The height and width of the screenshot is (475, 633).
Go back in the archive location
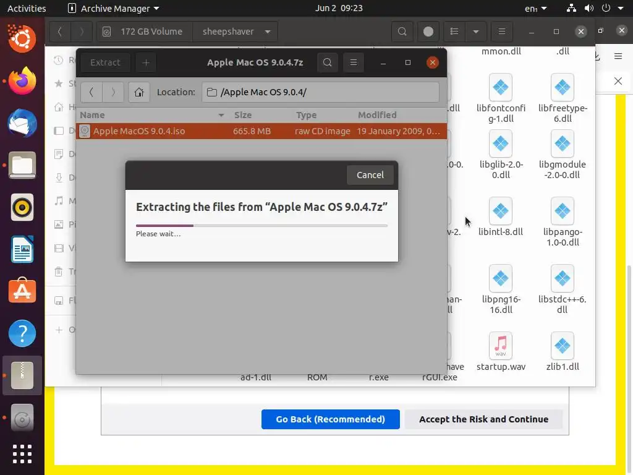pos(91,92)
